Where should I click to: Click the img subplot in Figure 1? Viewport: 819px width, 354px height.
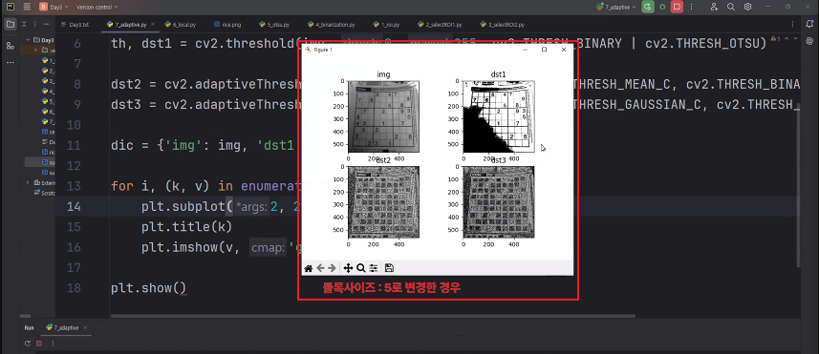click(x=383, y=116)
